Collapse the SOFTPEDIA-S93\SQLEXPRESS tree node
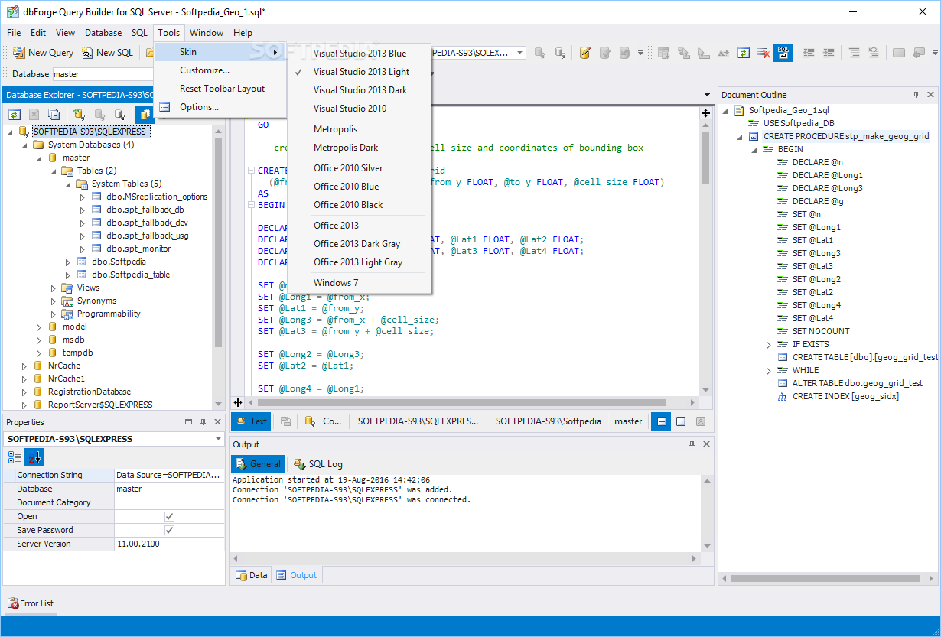 (x=10, y=132)
